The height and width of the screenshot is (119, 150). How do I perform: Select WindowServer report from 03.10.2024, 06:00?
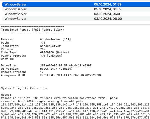[x=76, y=19]
